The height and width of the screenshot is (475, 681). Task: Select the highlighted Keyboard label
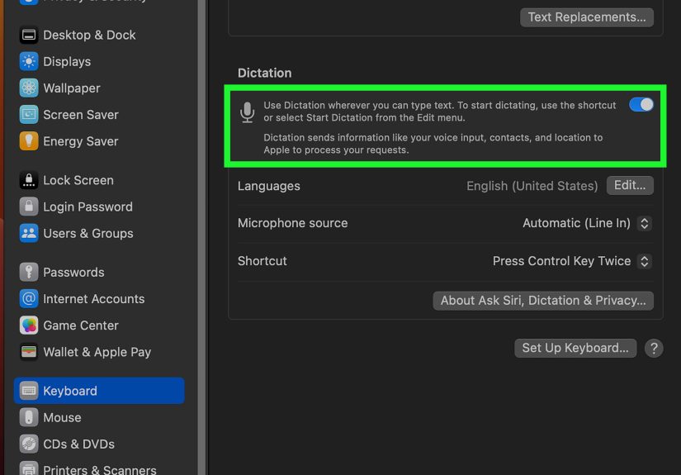[x=70, y=391]
